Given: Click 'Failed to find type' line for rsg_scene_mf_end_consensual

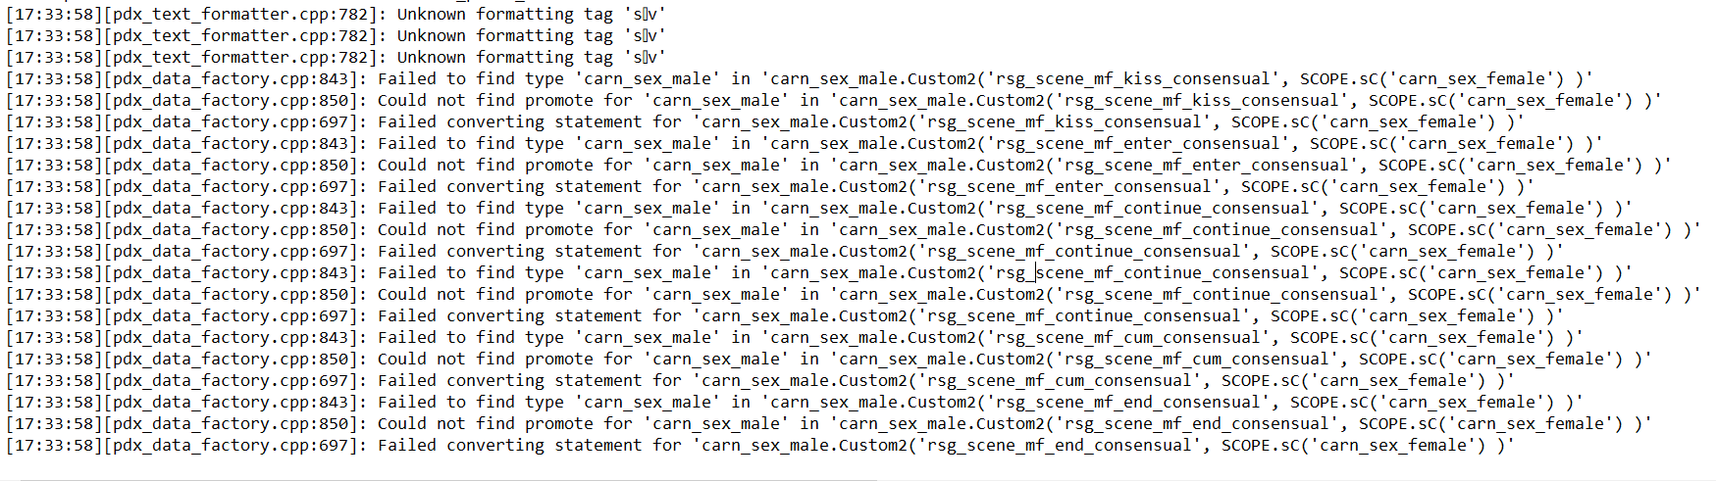Looking at the screenshot, I should coord(795,402).
